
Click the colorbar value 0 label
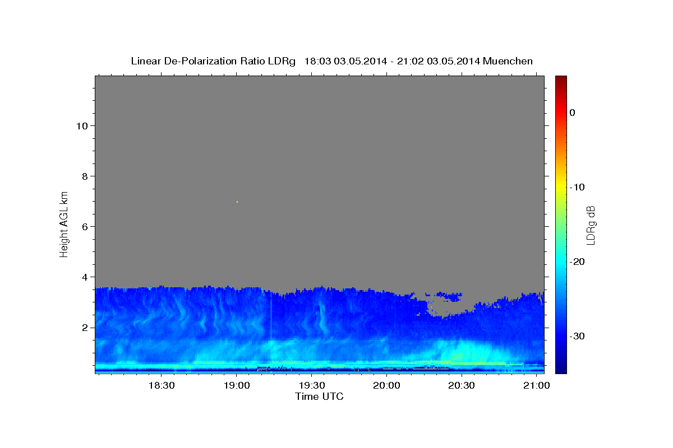pyautogui.click(x=573, y=113)
